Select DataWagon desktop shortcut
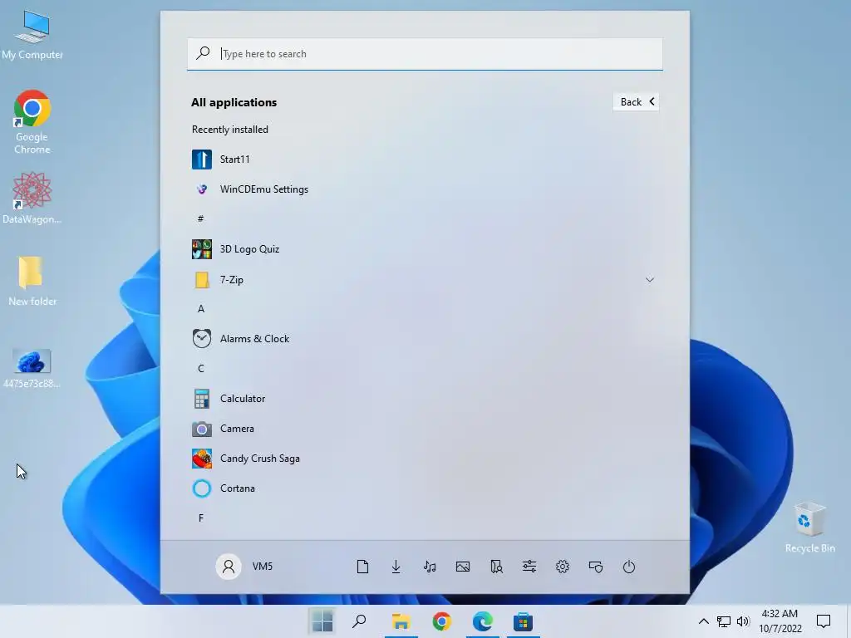This screenshot has height=638, width=851. click(x=32, y=198)
